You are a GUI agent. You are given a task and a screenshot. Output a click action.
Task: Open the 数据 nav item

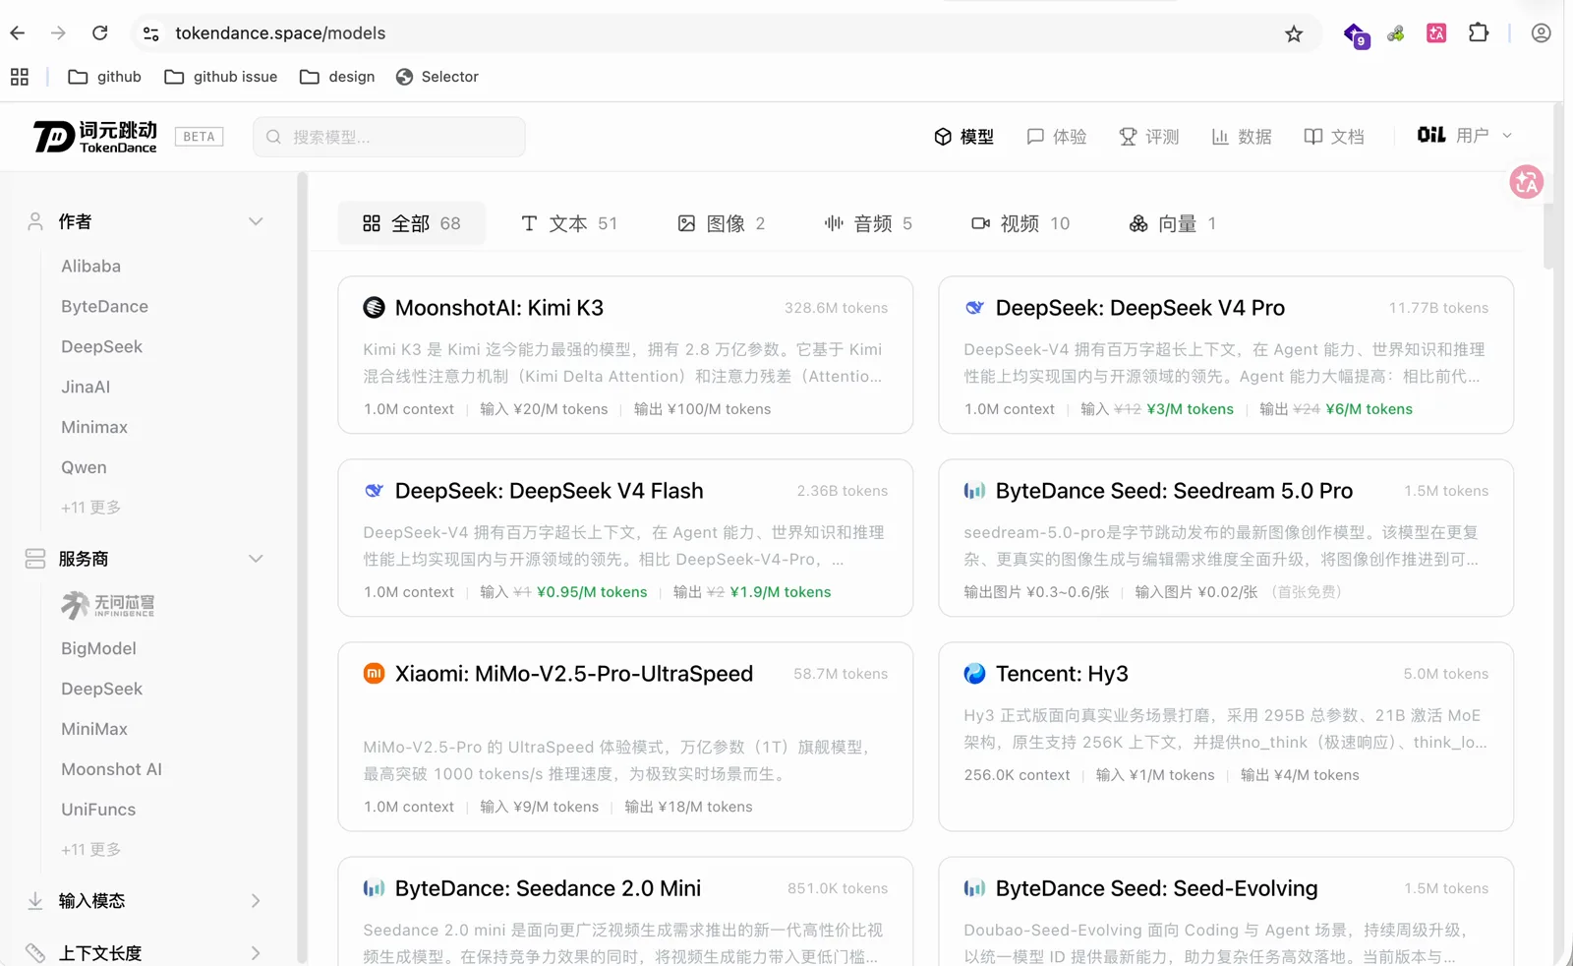tap(1241, 137)
